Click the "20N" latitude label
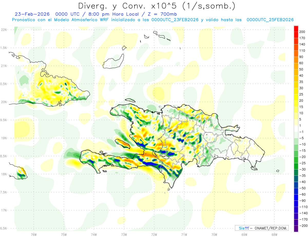The image size is (308, 238). (x=4, y=102)
